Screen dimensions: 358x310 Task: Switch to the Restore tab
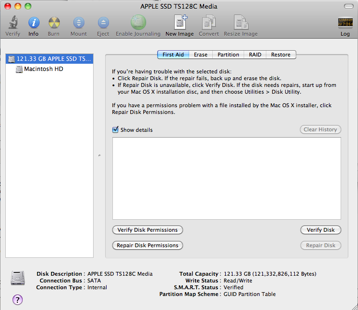[x=281, y=55]
